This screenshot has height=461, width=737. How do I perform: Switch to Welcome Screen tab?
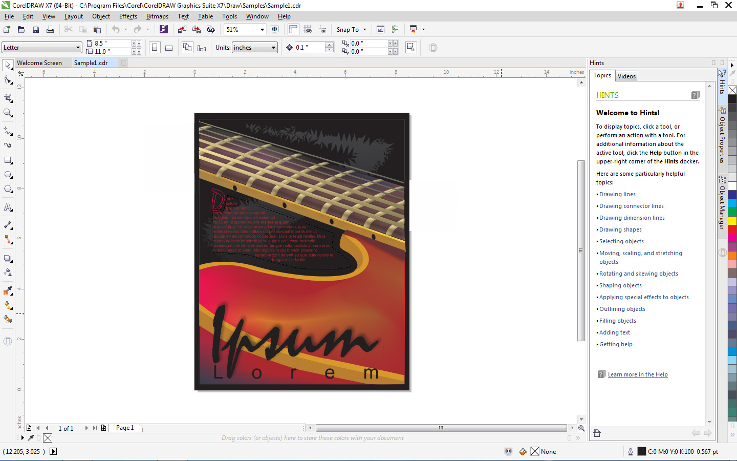[39, 63]
